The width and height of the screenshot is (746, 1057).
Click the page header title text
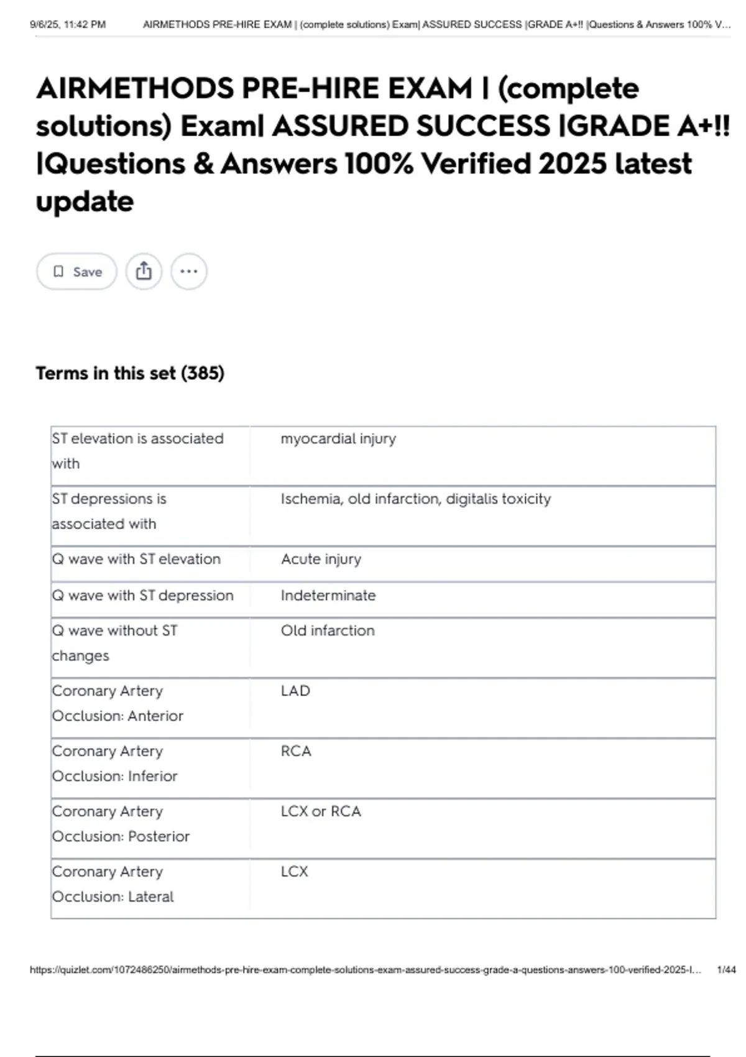(436, 25)
